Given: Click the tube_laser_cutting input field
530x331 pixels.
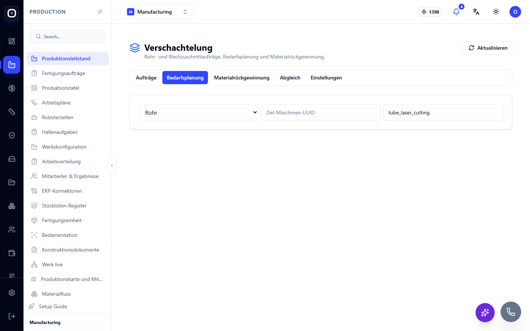Looking at the screenshot, I should point(443,113).
